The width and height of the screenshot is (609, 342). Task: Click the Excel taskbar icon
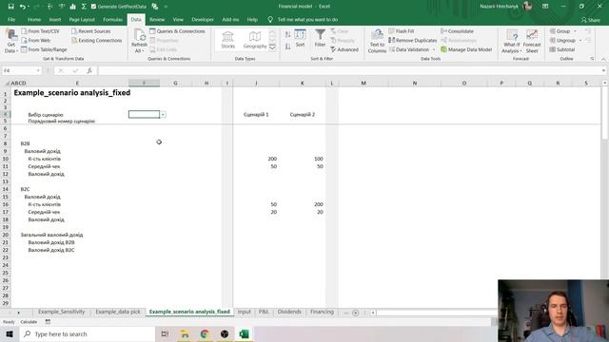[x=244, y=333]
